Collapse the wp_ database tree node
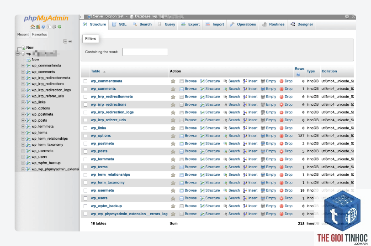The image size is (371, 246). coord(17,54)
